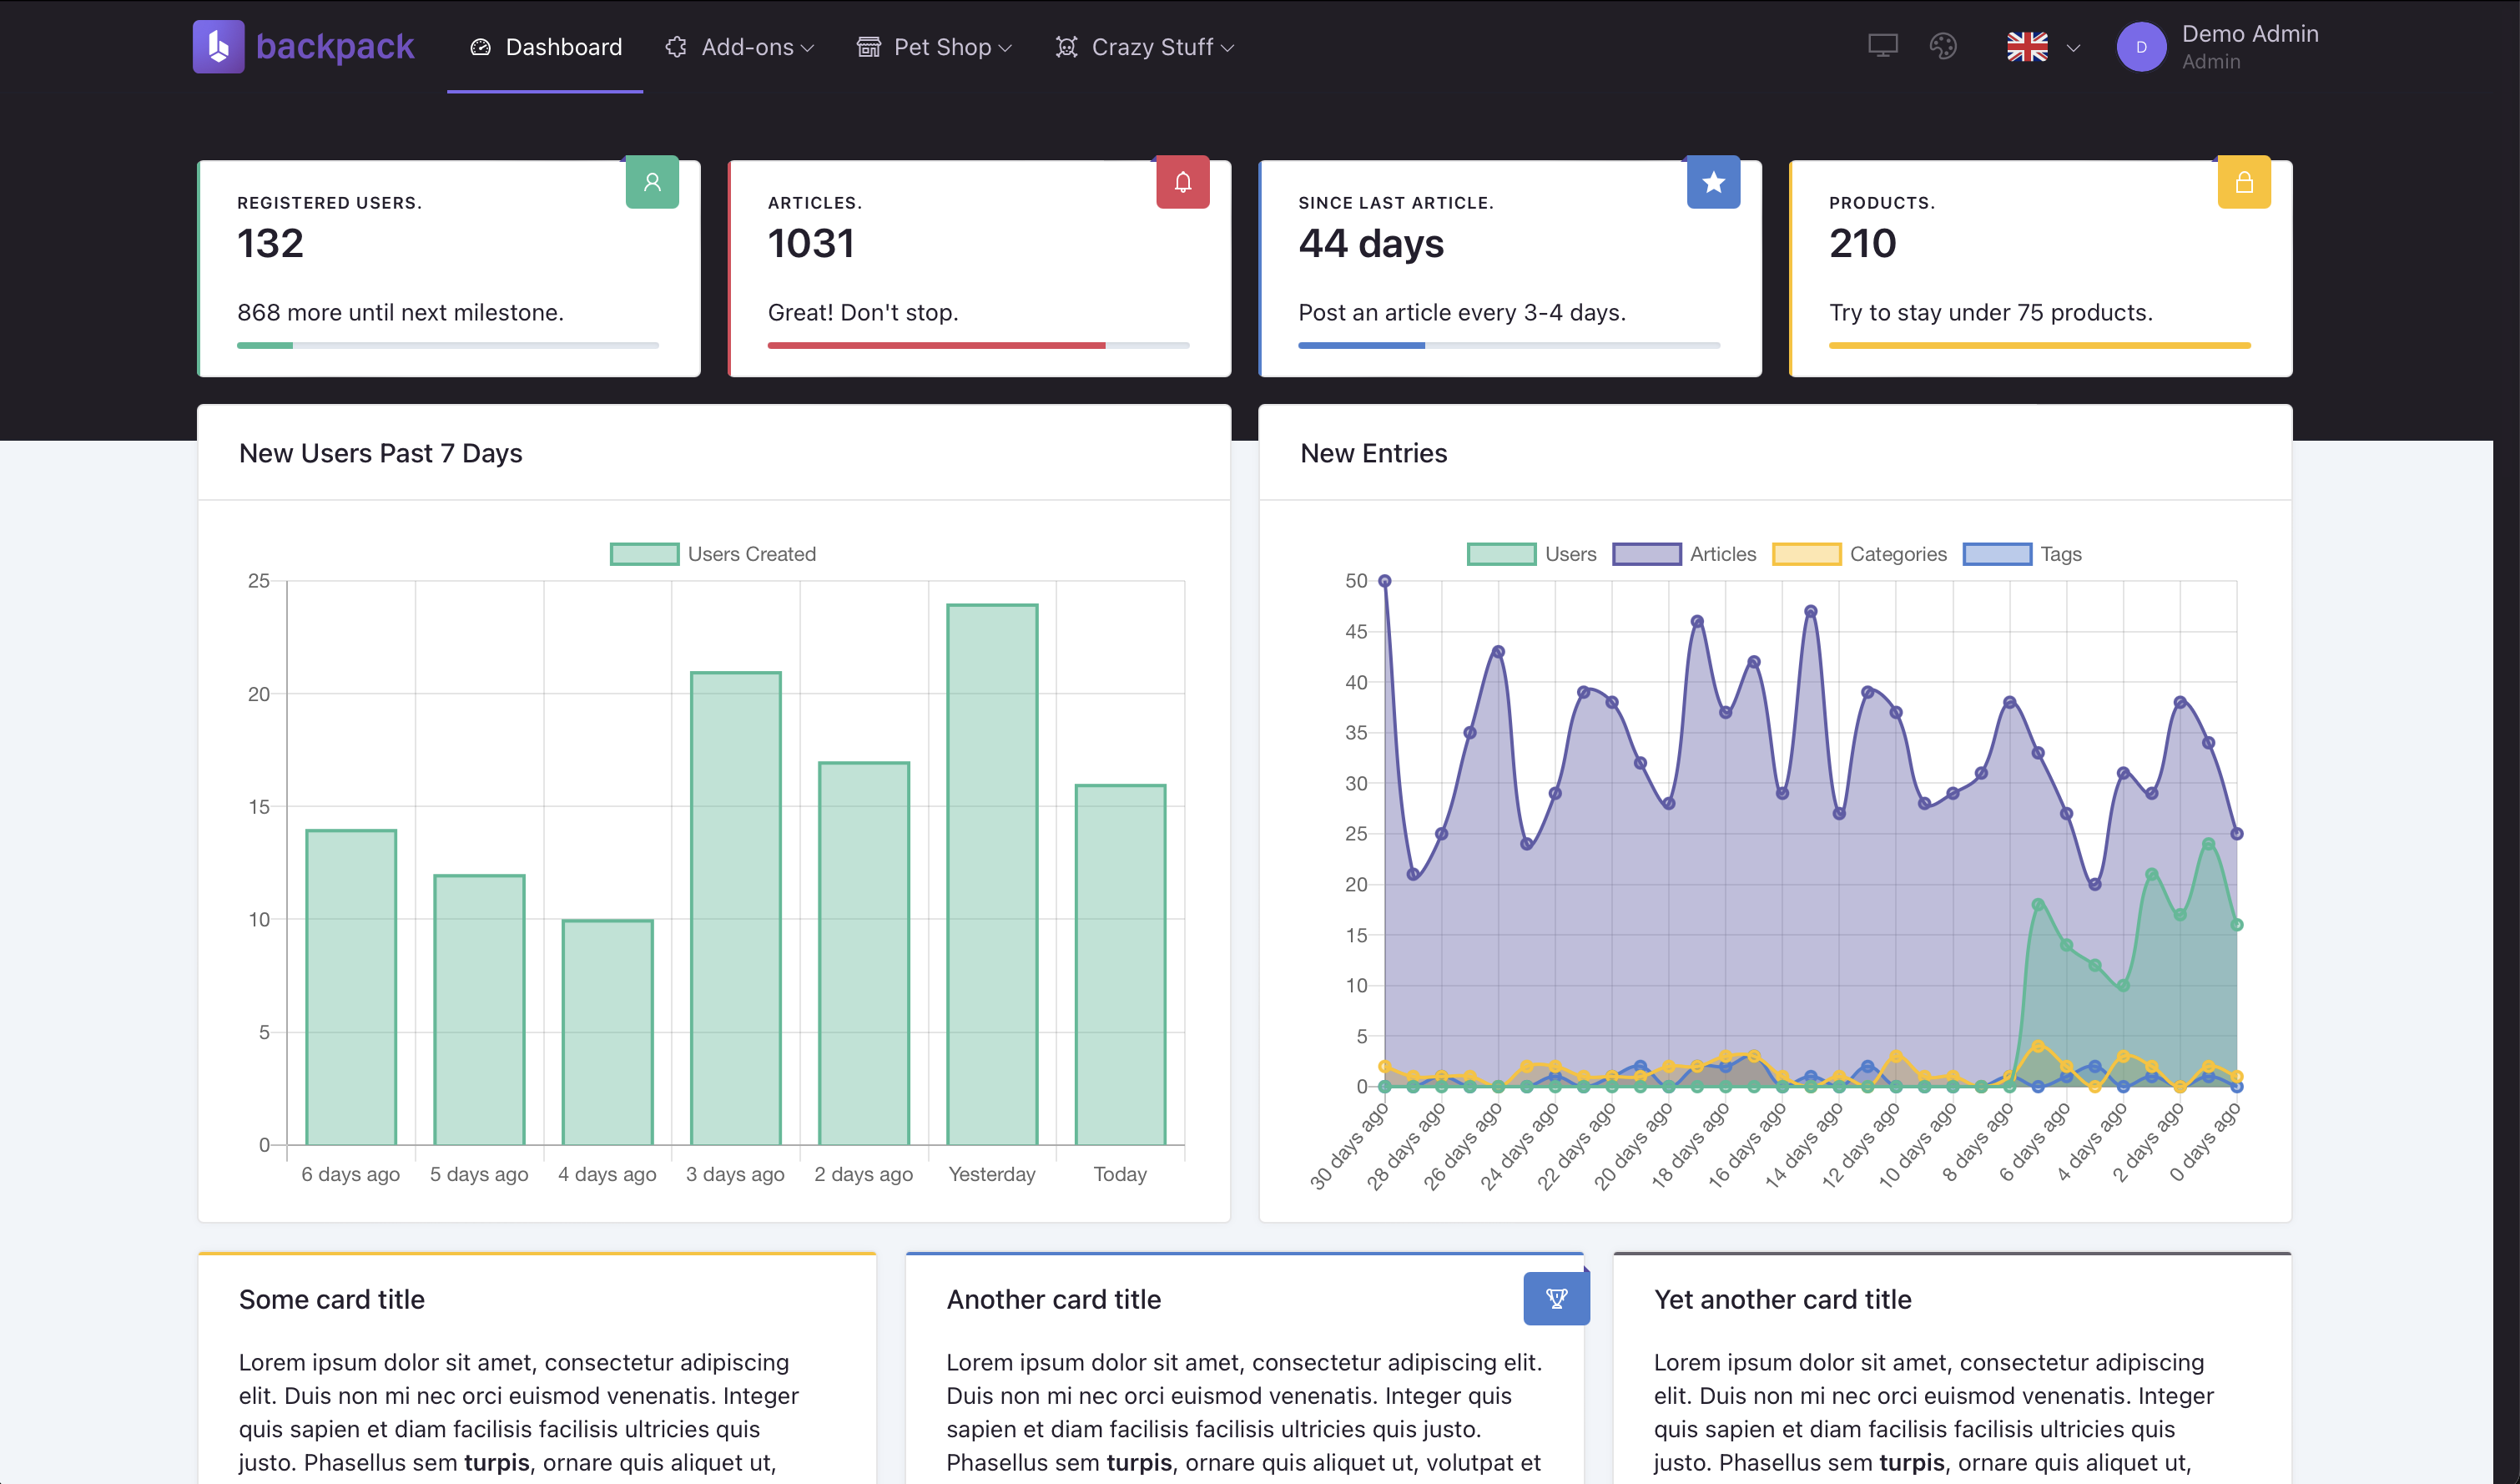Screen dimensions: 2520x1484
Task: Toggle the Articles dataset legend
Action: pyautogui.click(x=1685, y=554)
